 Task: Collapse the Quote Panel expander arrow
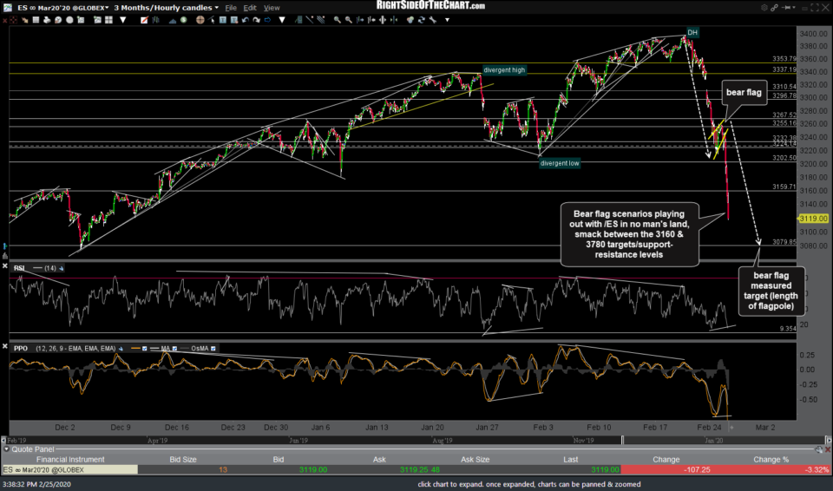[x=6, y=449]
